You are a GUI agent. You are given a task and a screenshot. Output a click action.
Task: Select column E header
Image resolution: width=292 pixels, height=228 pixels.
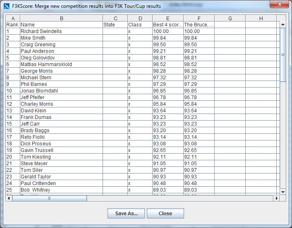click(168, 18)
